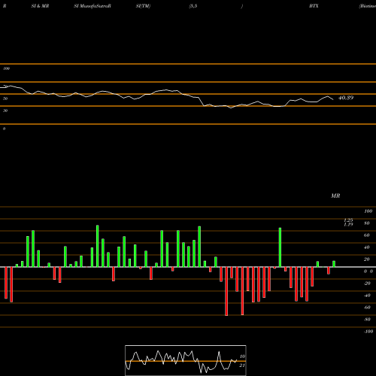Click the '60' label on MR axis
The image size is (376, 376).
[367, 235]
